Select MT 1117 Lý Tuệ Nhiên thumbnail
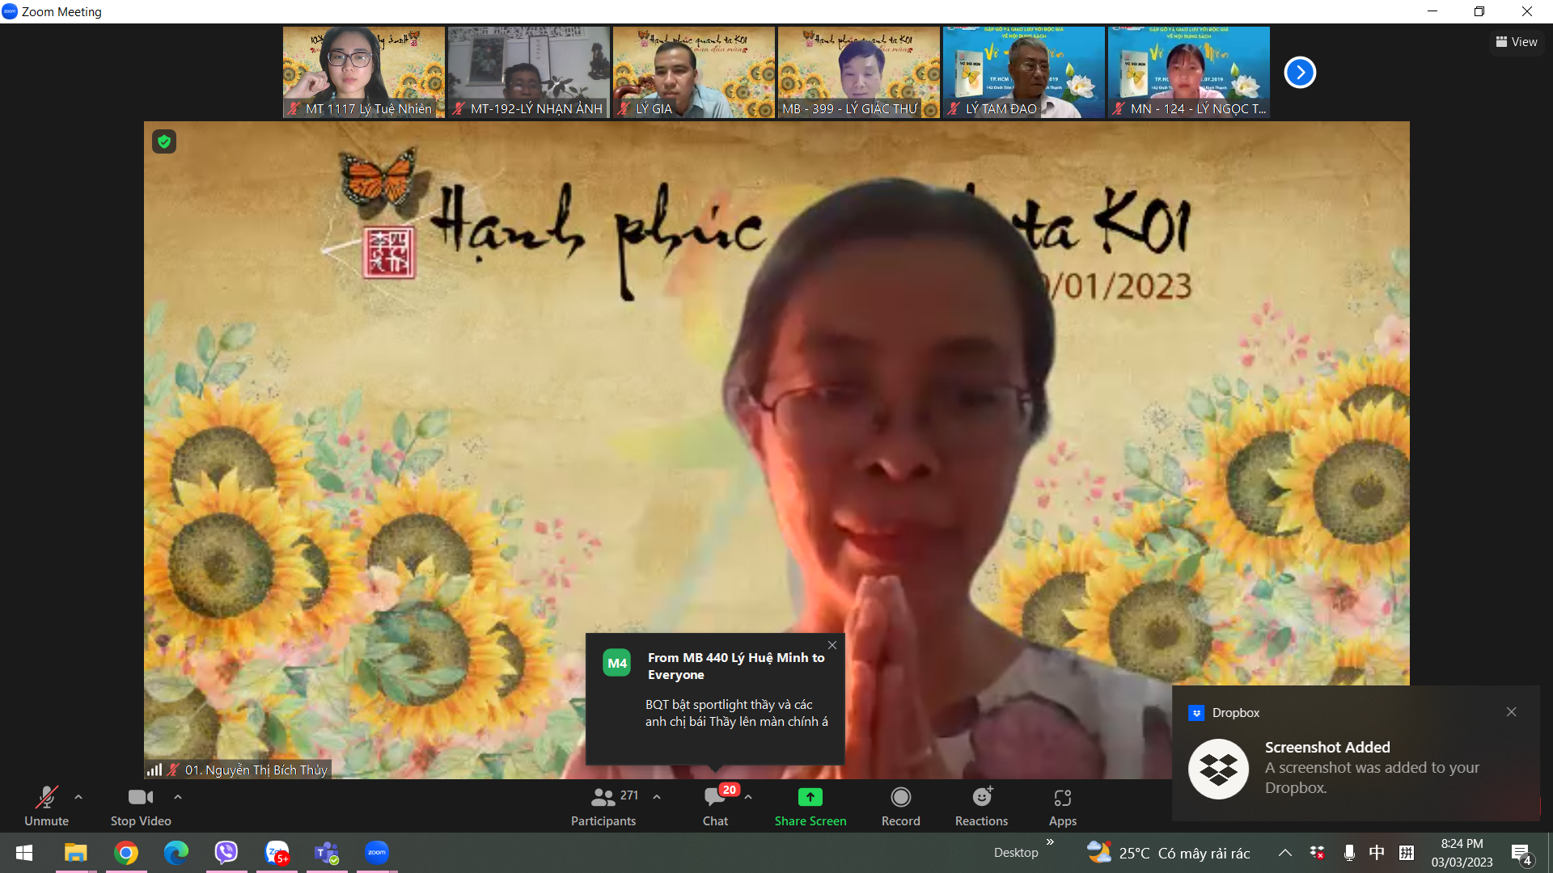Screen dimensions: 1553x873 coord(363,73)
